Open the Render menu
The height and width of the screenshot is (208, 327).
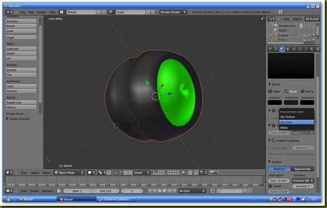pyautogui.click(x=41, y=12)
